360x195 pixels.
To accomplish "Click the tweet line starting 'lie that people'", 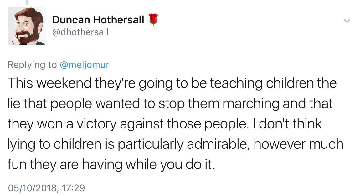I will [x=170, y=103].
